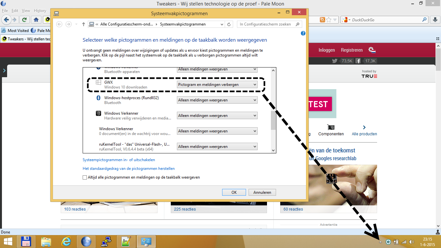Open the bookmark star dropdown arrow
441x248 pixels.
[335, 20]
